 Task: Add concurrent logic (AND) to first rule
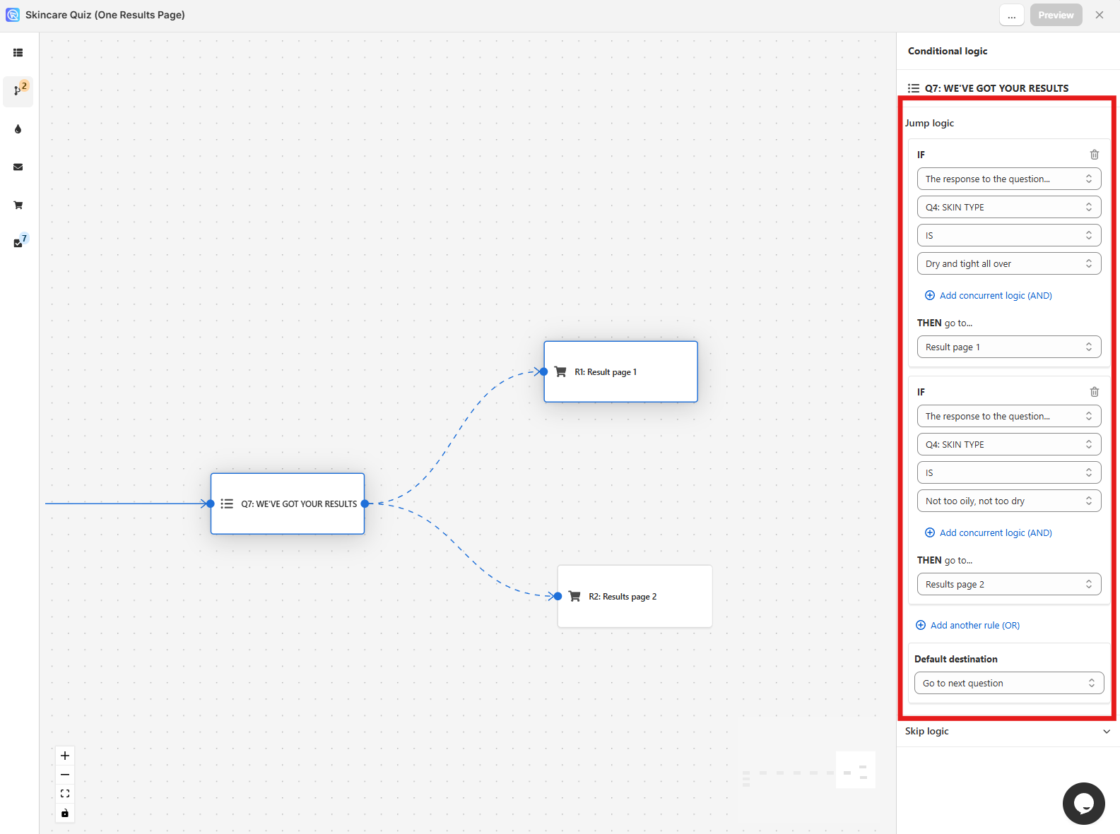point(989,295)
